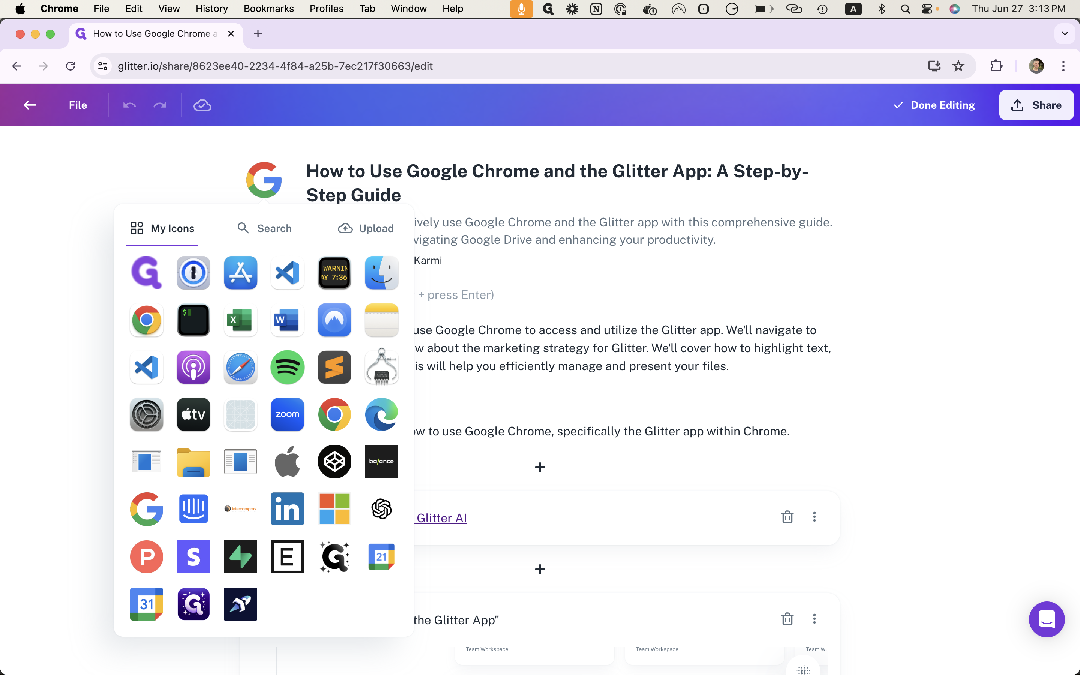
Task: Choose the Microsoft Excel icon
Action: coord(240,320)
